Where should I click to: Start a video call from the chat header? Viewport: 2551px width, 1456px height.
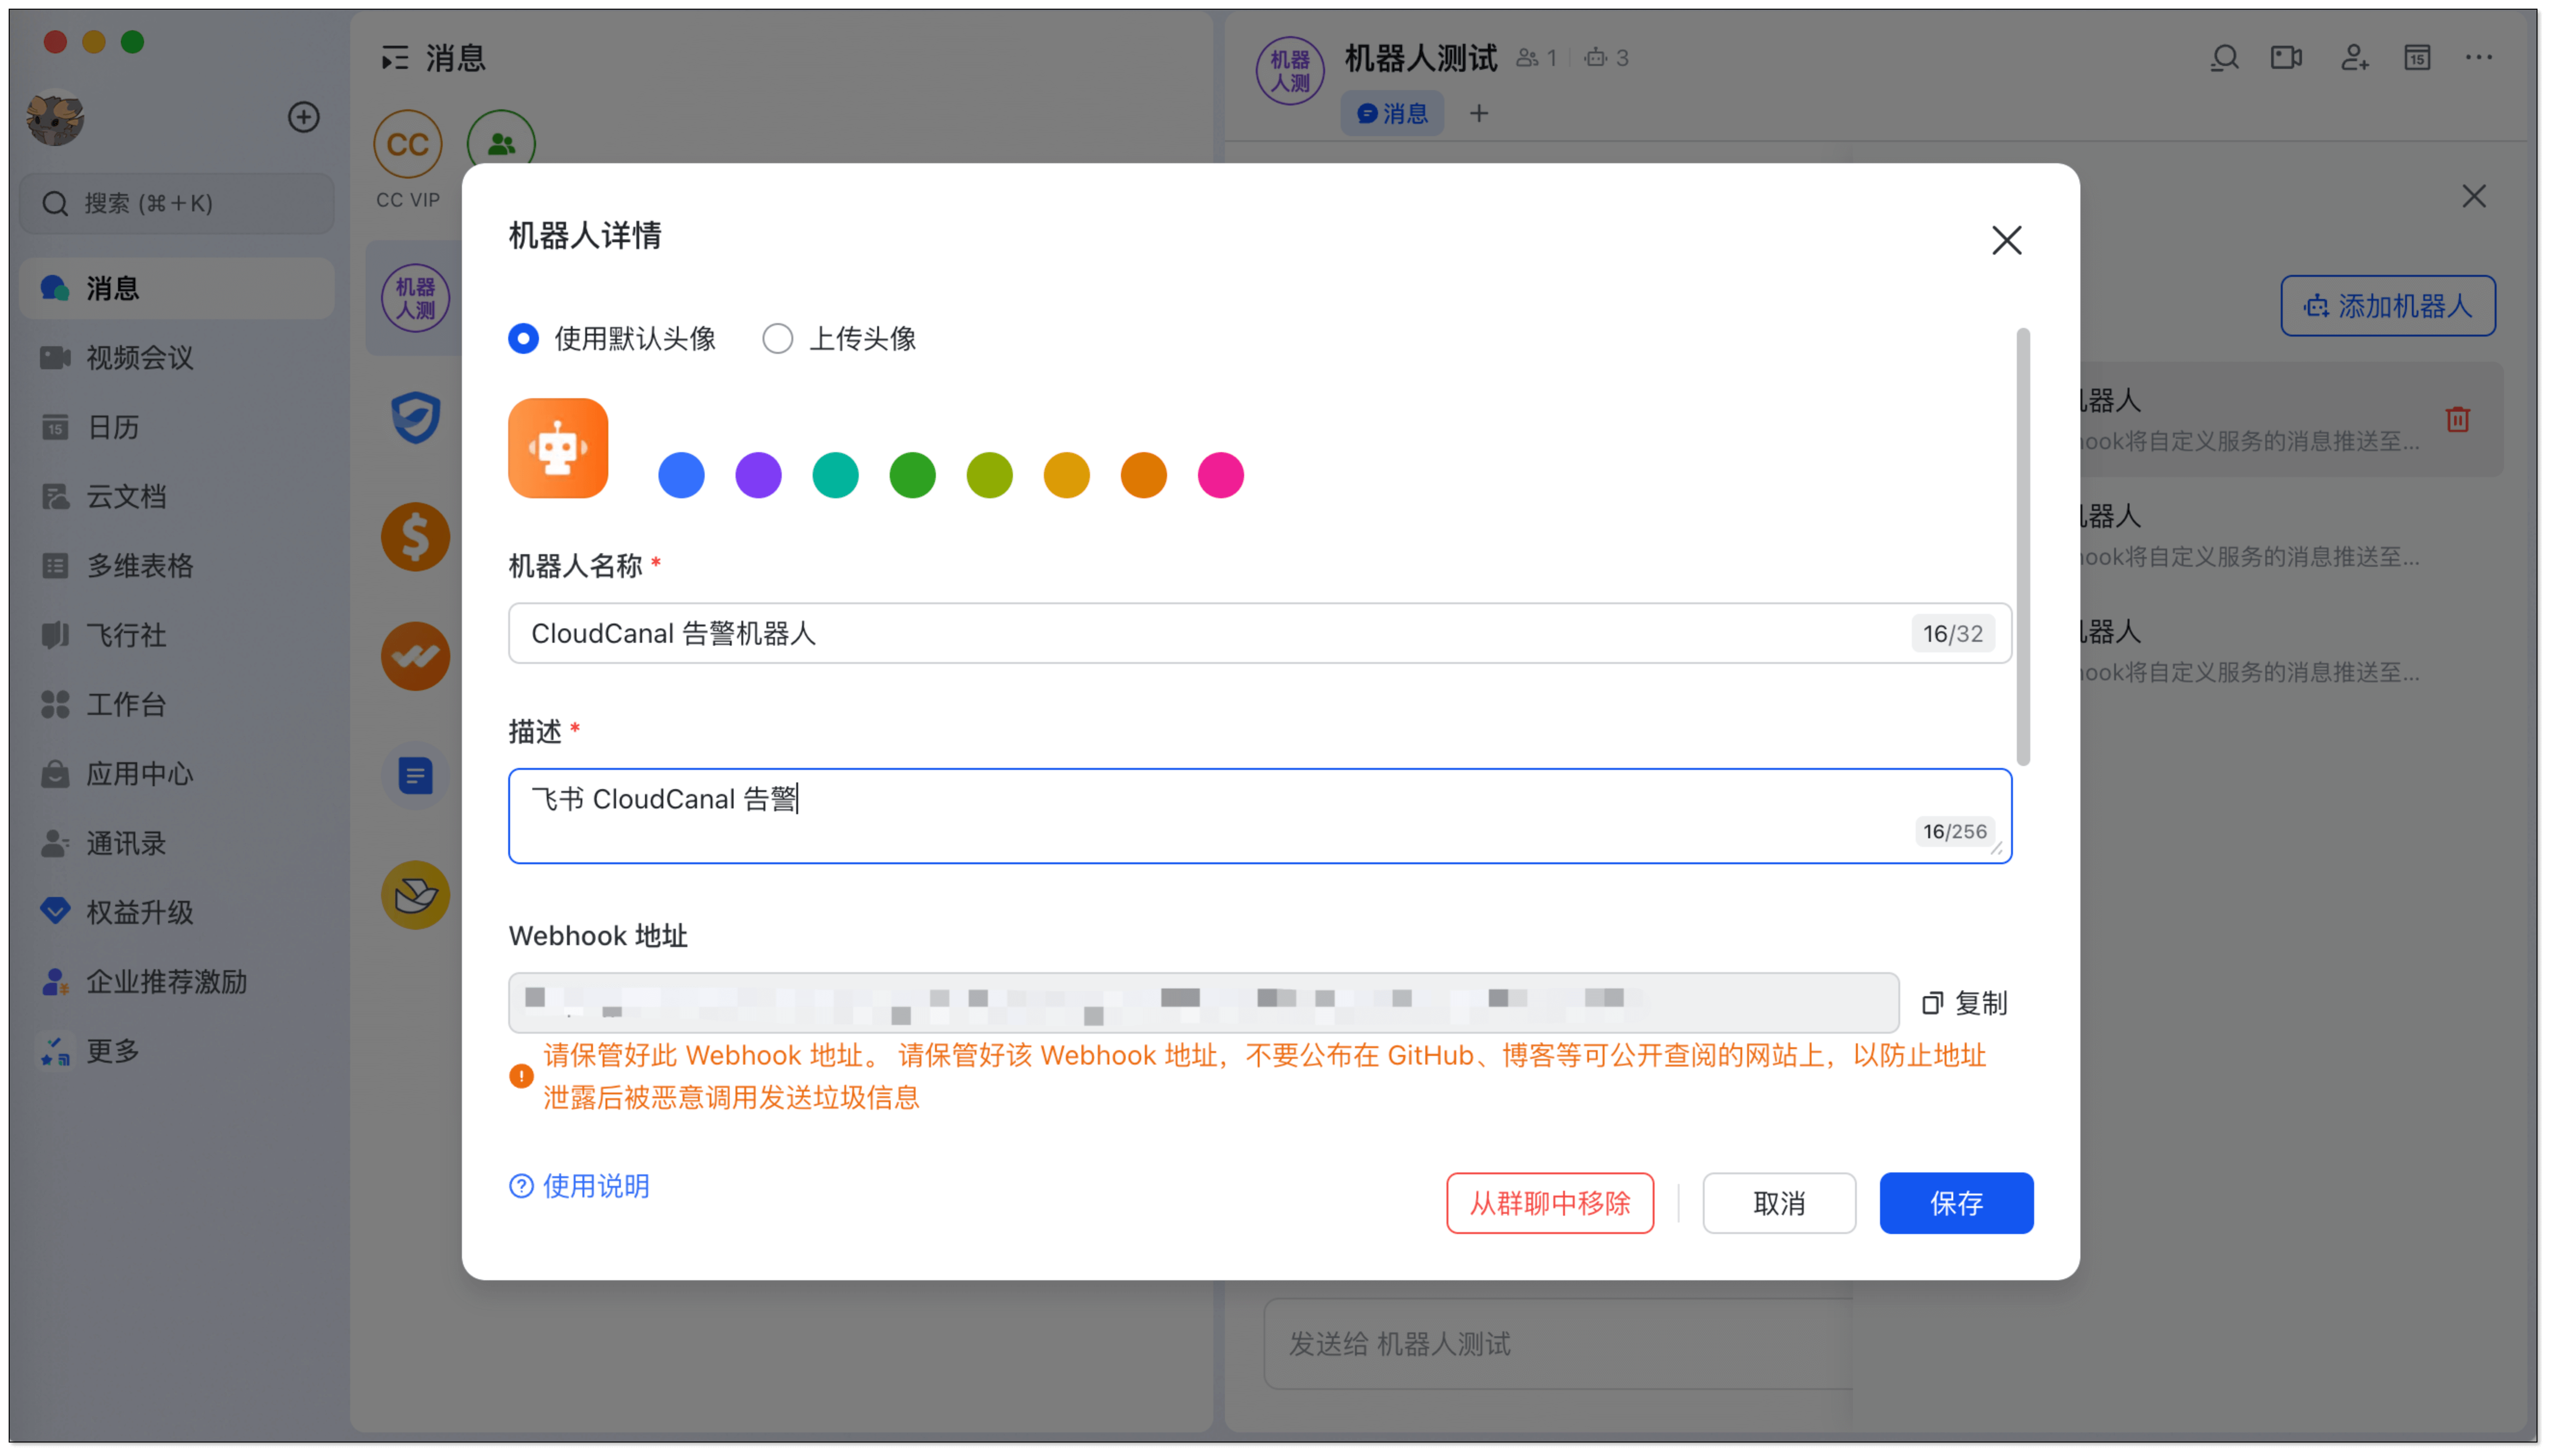point(2286,58)
